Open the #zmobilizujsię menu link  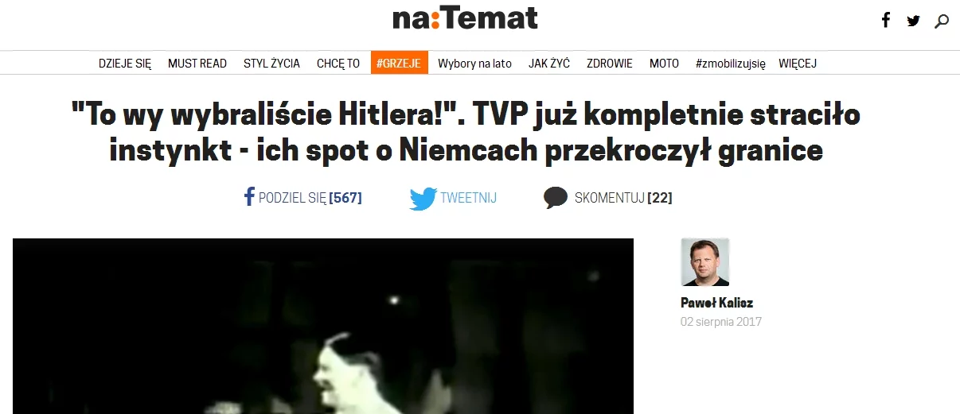pyautogui.click(x=730, y=64)
